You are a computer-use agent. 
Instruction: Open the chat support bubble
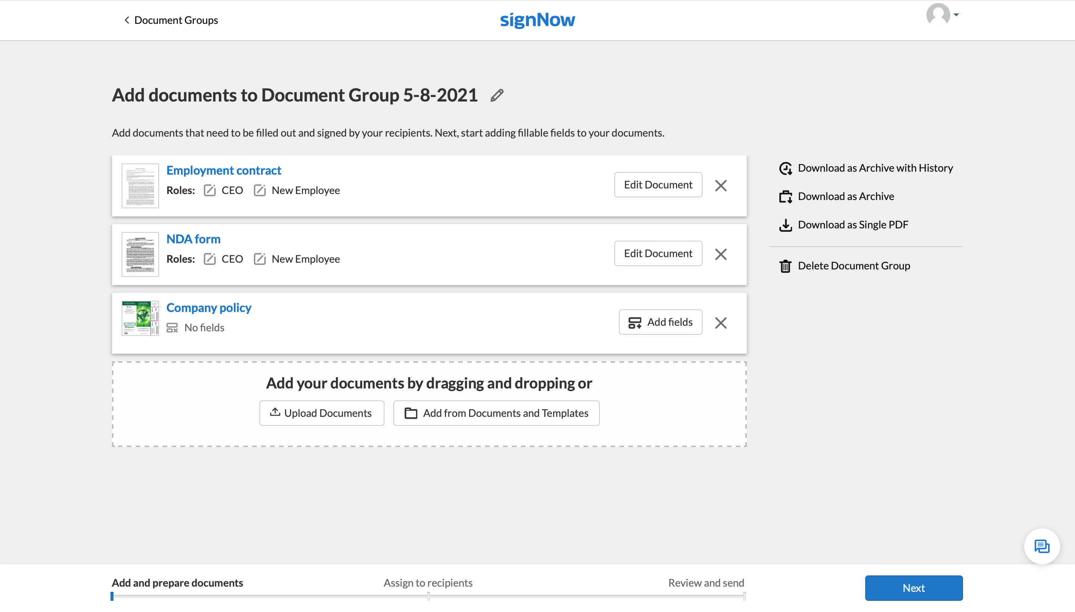(1041, 546)
